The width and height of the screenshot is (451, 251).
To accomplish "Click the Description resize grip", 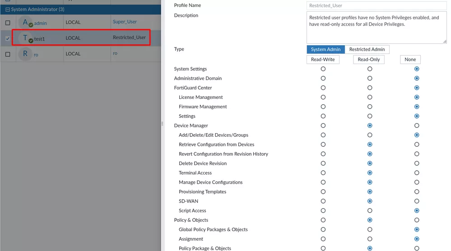I will (x=444, y=42).
